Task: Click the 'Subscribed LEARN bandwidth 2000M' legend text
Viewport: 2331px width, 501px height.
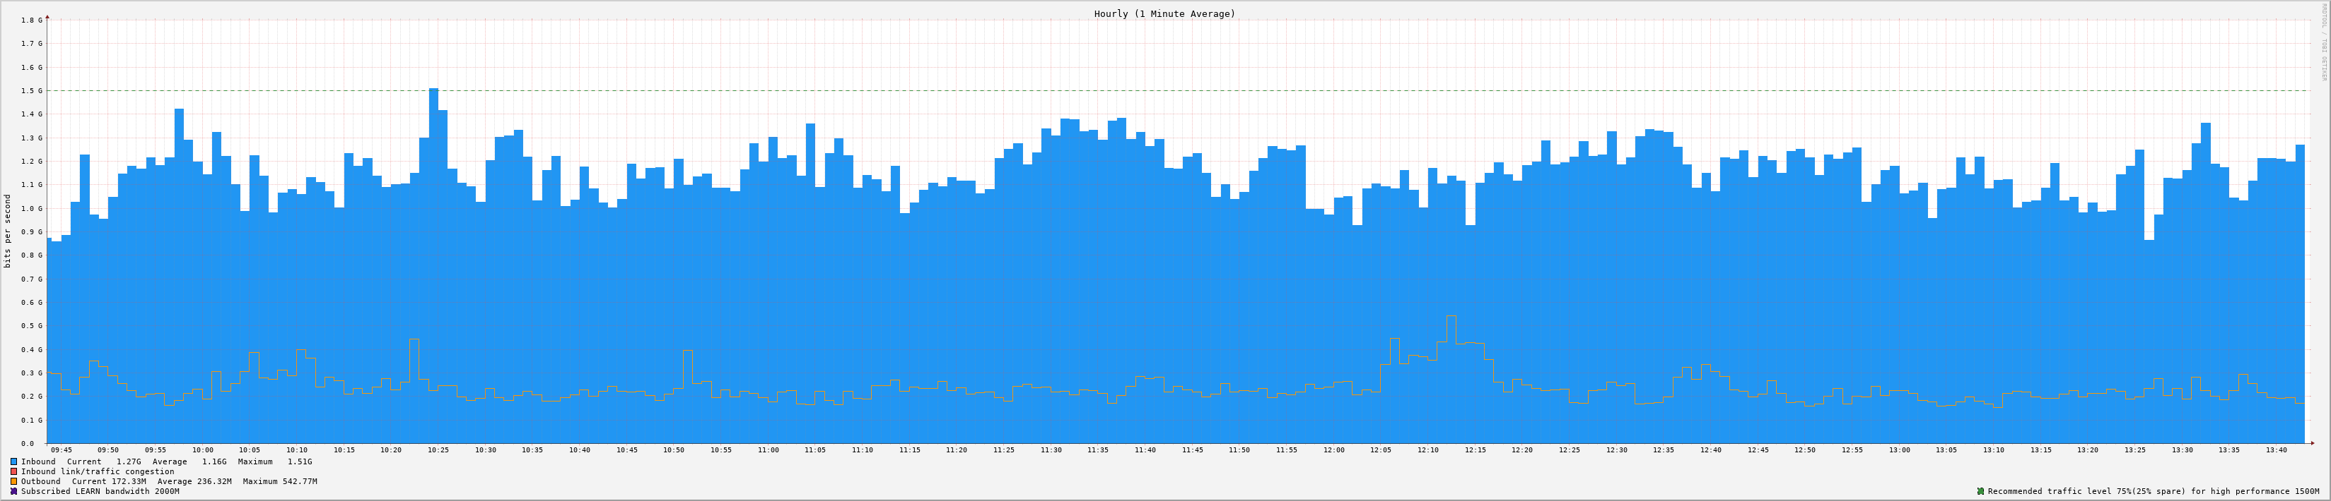Action: pyautogui.click(x=100, y=491)
